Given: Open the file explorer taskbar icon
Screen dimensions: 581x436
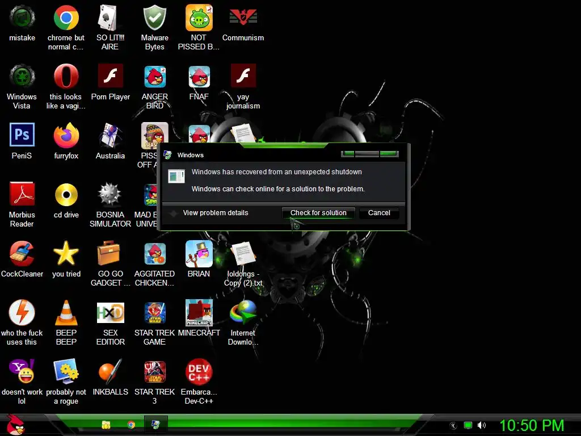Looking at the screenshot, I should point(106,425).
